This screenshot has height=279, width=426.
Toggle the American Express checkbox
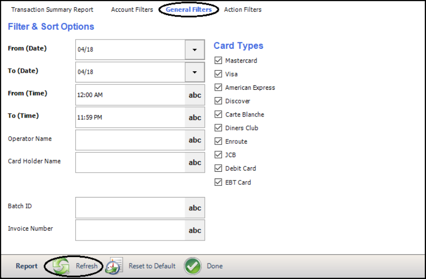(218, 87)
